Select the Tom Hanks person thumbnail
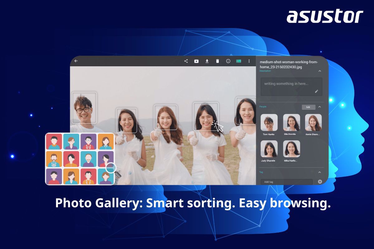Screen dimensions: 374x249 (269, 122)
